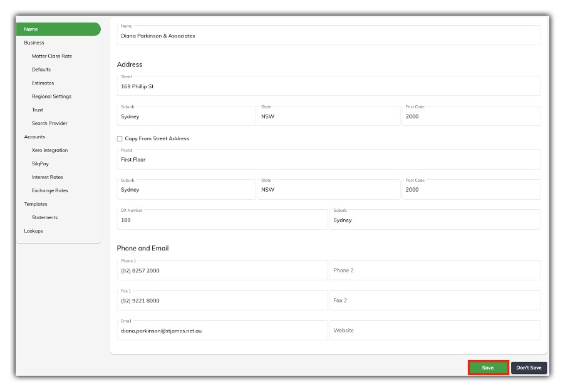Click the Don't Save button
565x392 pixels.
tap(529, 368)
